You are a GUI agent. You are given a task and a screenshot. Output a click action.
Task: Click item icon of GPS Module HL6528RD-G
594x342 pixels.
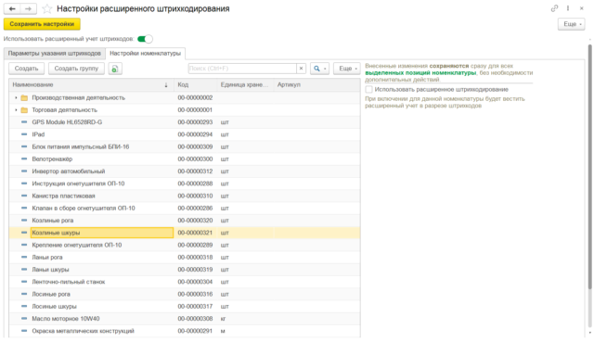click(x=24, y=122)
